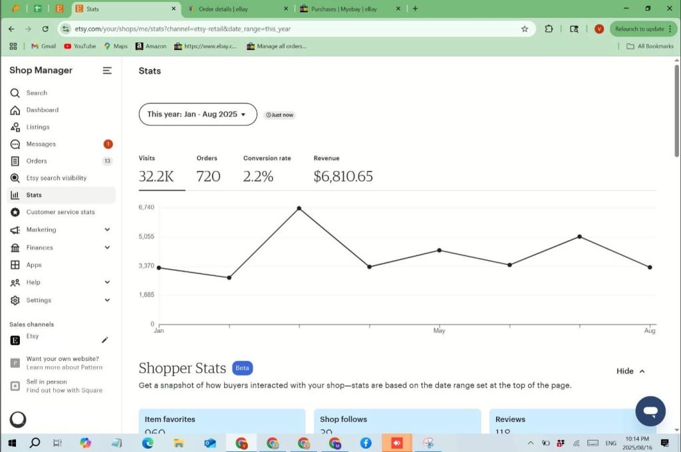681x452 pixels.
Task: Open the chat support bubble button
Action: click(x=650, y=411)
